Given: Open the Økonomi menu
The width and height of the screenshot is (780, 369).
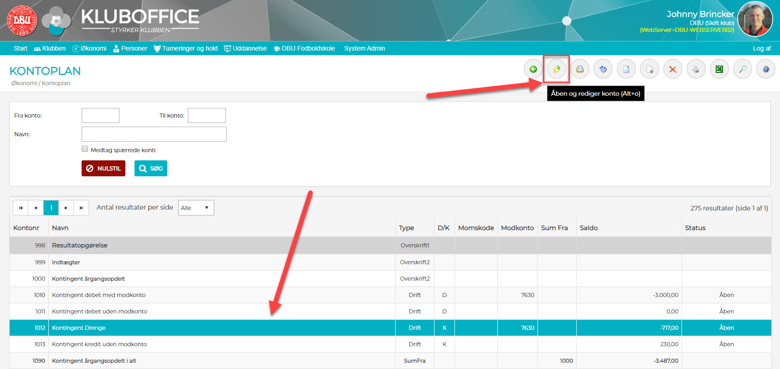Looking at the screenshot, I should tap(90, 48).
